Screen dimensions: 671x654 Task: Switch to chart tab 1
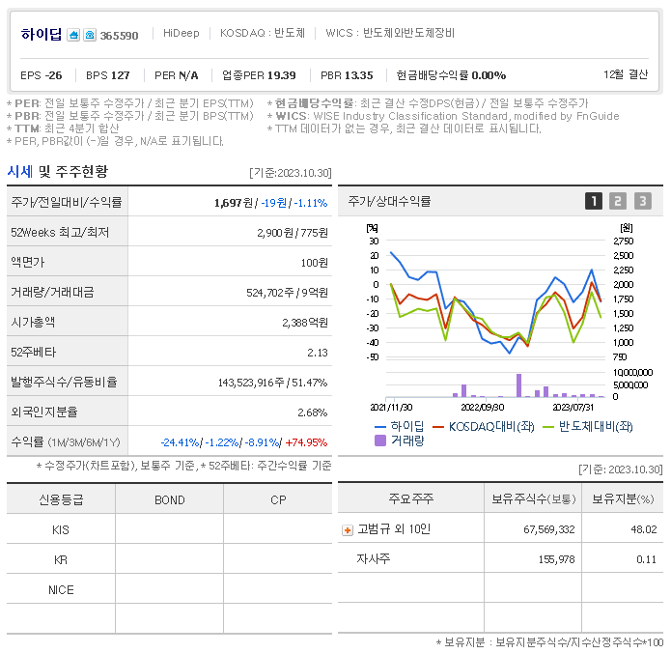(x=593, y=201)
